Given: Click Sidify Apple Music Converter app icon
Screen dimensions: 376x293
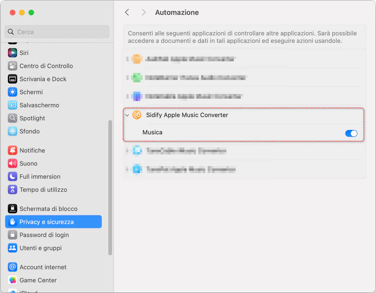Looking at the screenshot, I should [x=137, y=115].
